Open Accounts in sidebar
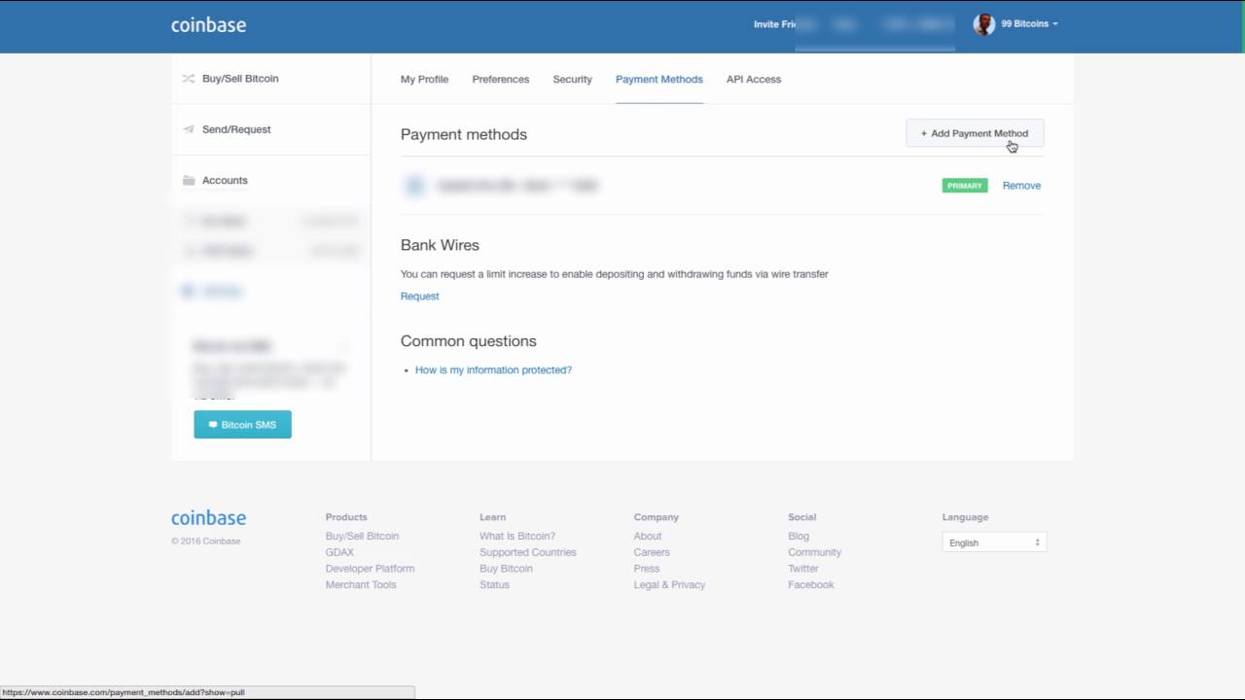The image size is (1245, 700). point(225,181)
